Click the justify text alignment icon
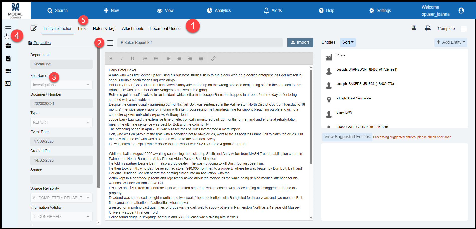Screen dimensions: 476x229 pyautogui.click(x=201, y=59)
